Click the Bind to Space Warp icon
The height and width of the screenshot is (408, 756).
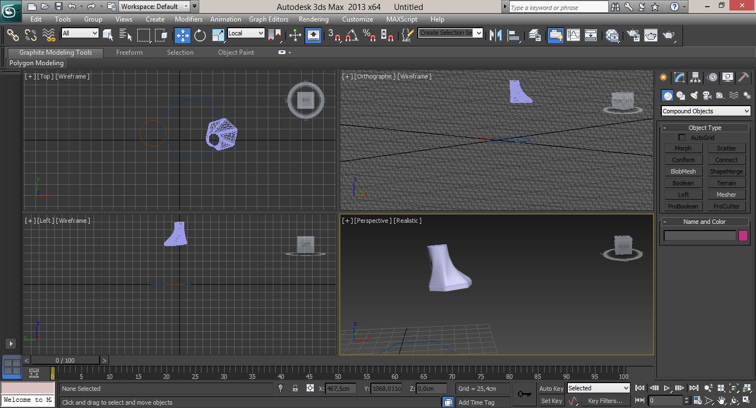(49, 35)
